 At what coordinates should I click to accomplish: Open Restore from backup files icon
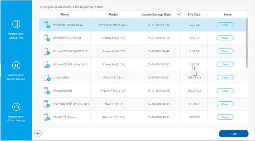[16, 24]
